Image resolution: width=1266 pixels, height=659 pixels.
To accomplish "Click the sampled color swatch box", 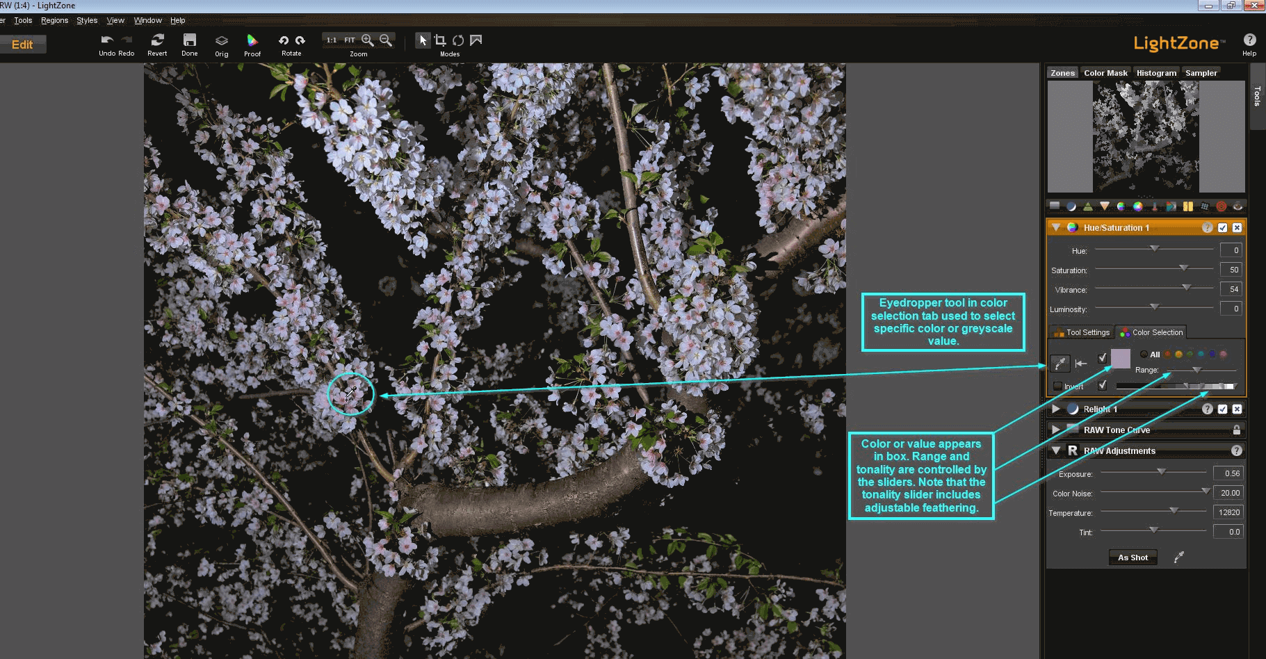I will coord(1121,359).
